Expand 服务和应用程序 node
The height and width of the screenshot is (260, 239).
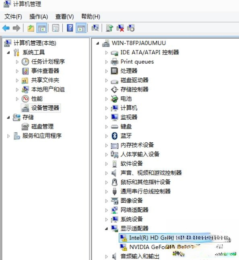tap(8, 136)
